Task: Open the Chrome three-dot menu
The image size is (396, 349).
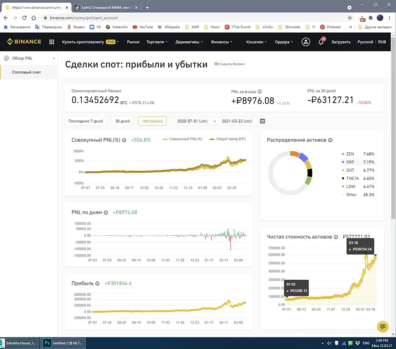Action: tap(389, 18)
